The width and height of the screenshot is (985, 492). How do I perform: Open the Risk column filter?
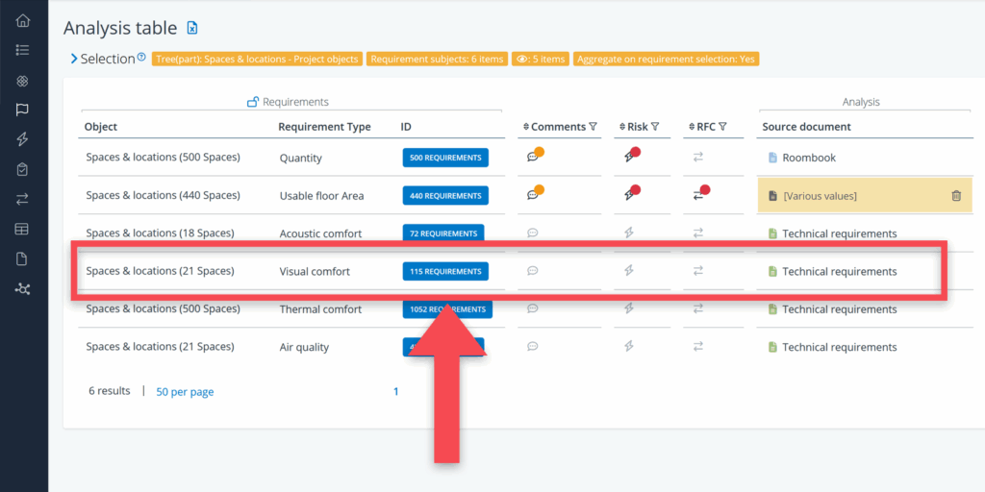click(655, 127)
